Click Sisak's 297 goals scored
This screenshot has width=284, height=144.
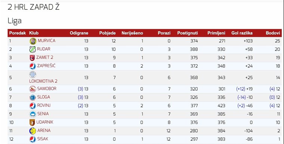click(194, 139)
